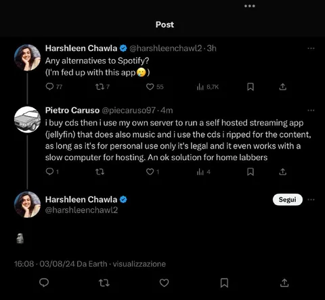View analytics showing 6.7K views
The height and width of the screenshot is (300, 325).
tap(208, 87)
